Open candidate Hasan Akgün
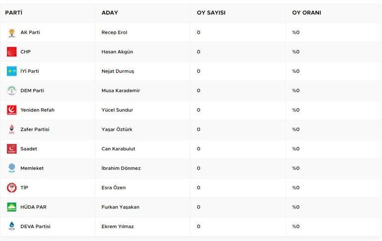382x241 pixels. (117, 52)
